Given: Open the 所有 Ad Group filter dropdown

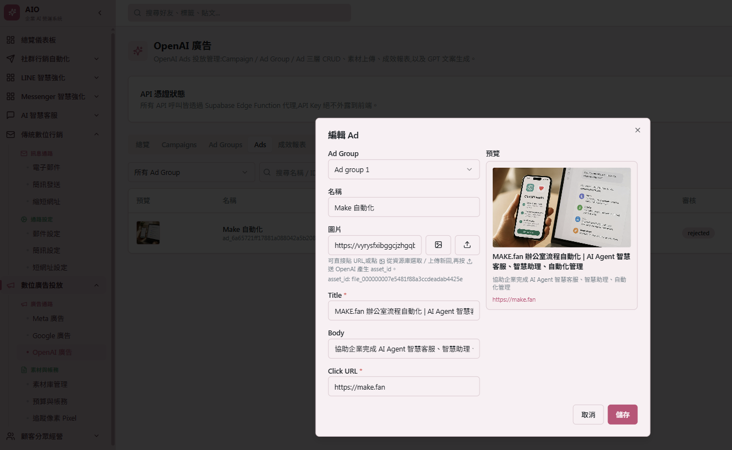Looking at the screenshot, I should tap(191, 172).
